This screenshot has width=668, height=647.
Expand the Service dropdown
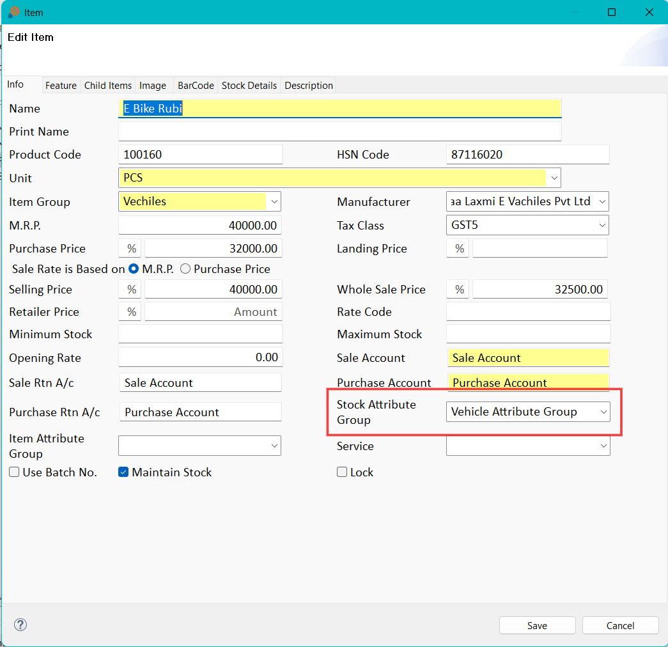[x=603, y=446]
